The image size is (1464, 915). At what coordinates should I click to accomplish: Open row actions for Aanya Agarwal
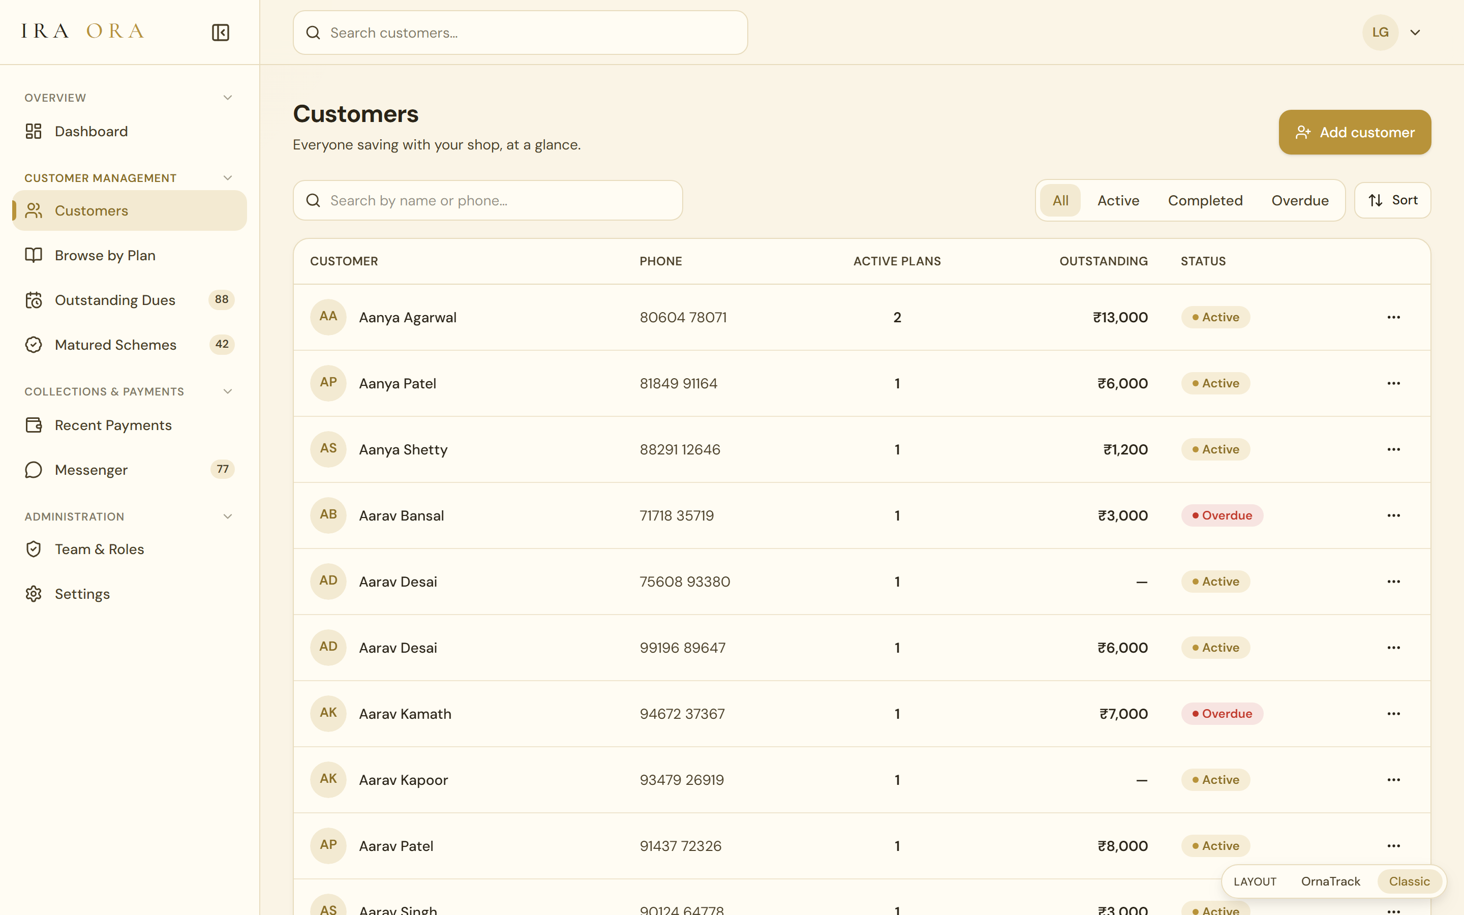pos(1394,317)
